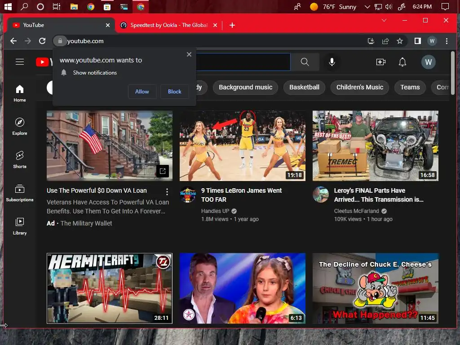Open the Chrome profile W avatar
460x345 pixels.
point(432,41)
